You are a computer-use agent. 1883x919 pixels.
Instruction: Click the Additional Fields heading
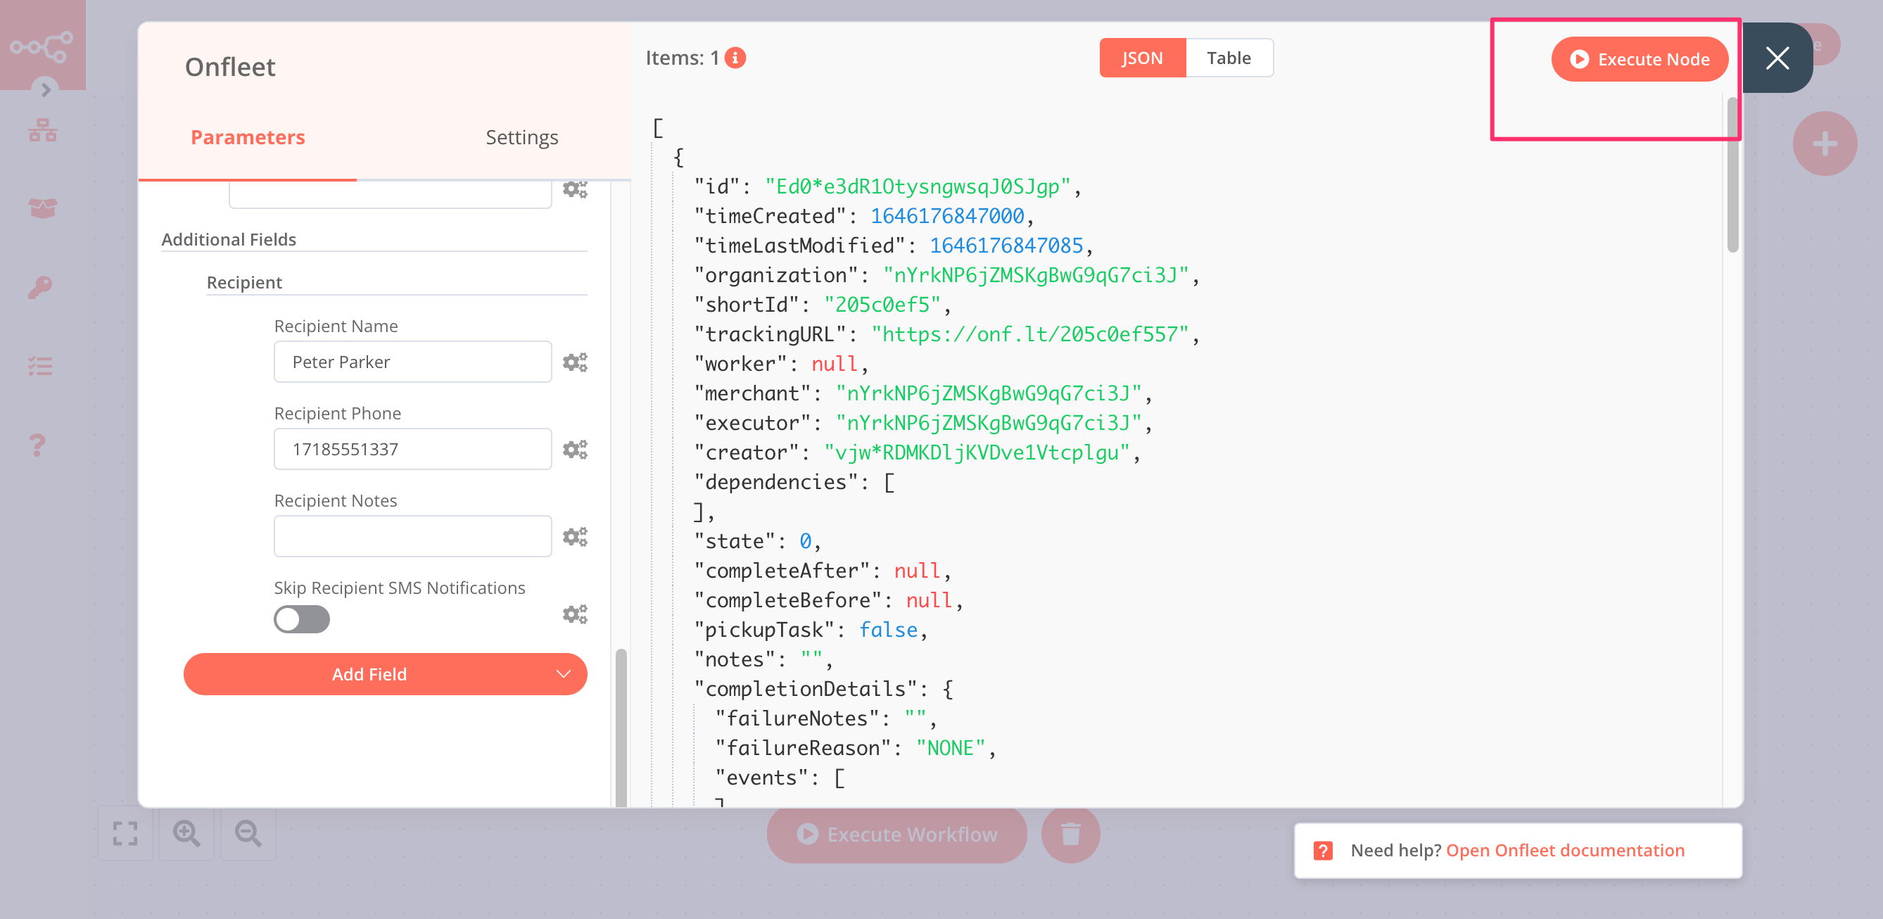point(229,239)
